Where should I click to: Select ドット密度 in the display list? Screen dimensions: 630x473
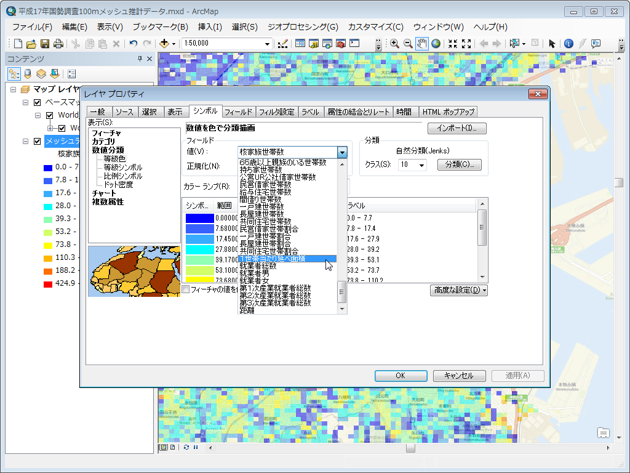(118, 185)
